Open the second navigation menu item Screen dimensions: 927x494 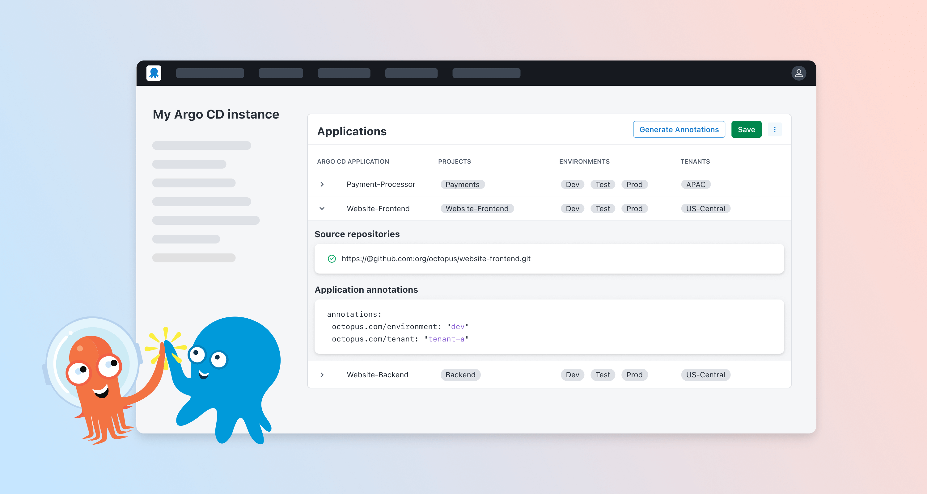pyautogui.click(x=281, y=73)
